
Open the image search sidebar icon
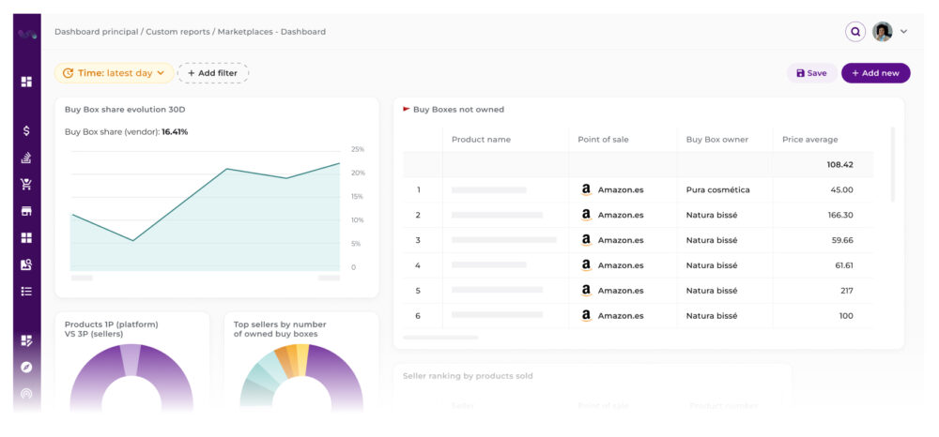pyautogui.click(x=26, y=264)
